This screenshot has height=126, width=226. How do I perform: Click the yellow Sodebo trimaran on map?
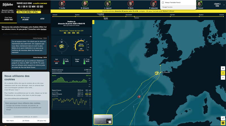click(x=157, y=73)
